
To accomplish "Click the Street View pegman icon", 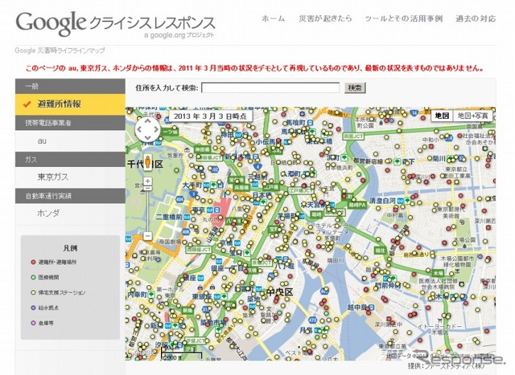I will coord(147,162).
